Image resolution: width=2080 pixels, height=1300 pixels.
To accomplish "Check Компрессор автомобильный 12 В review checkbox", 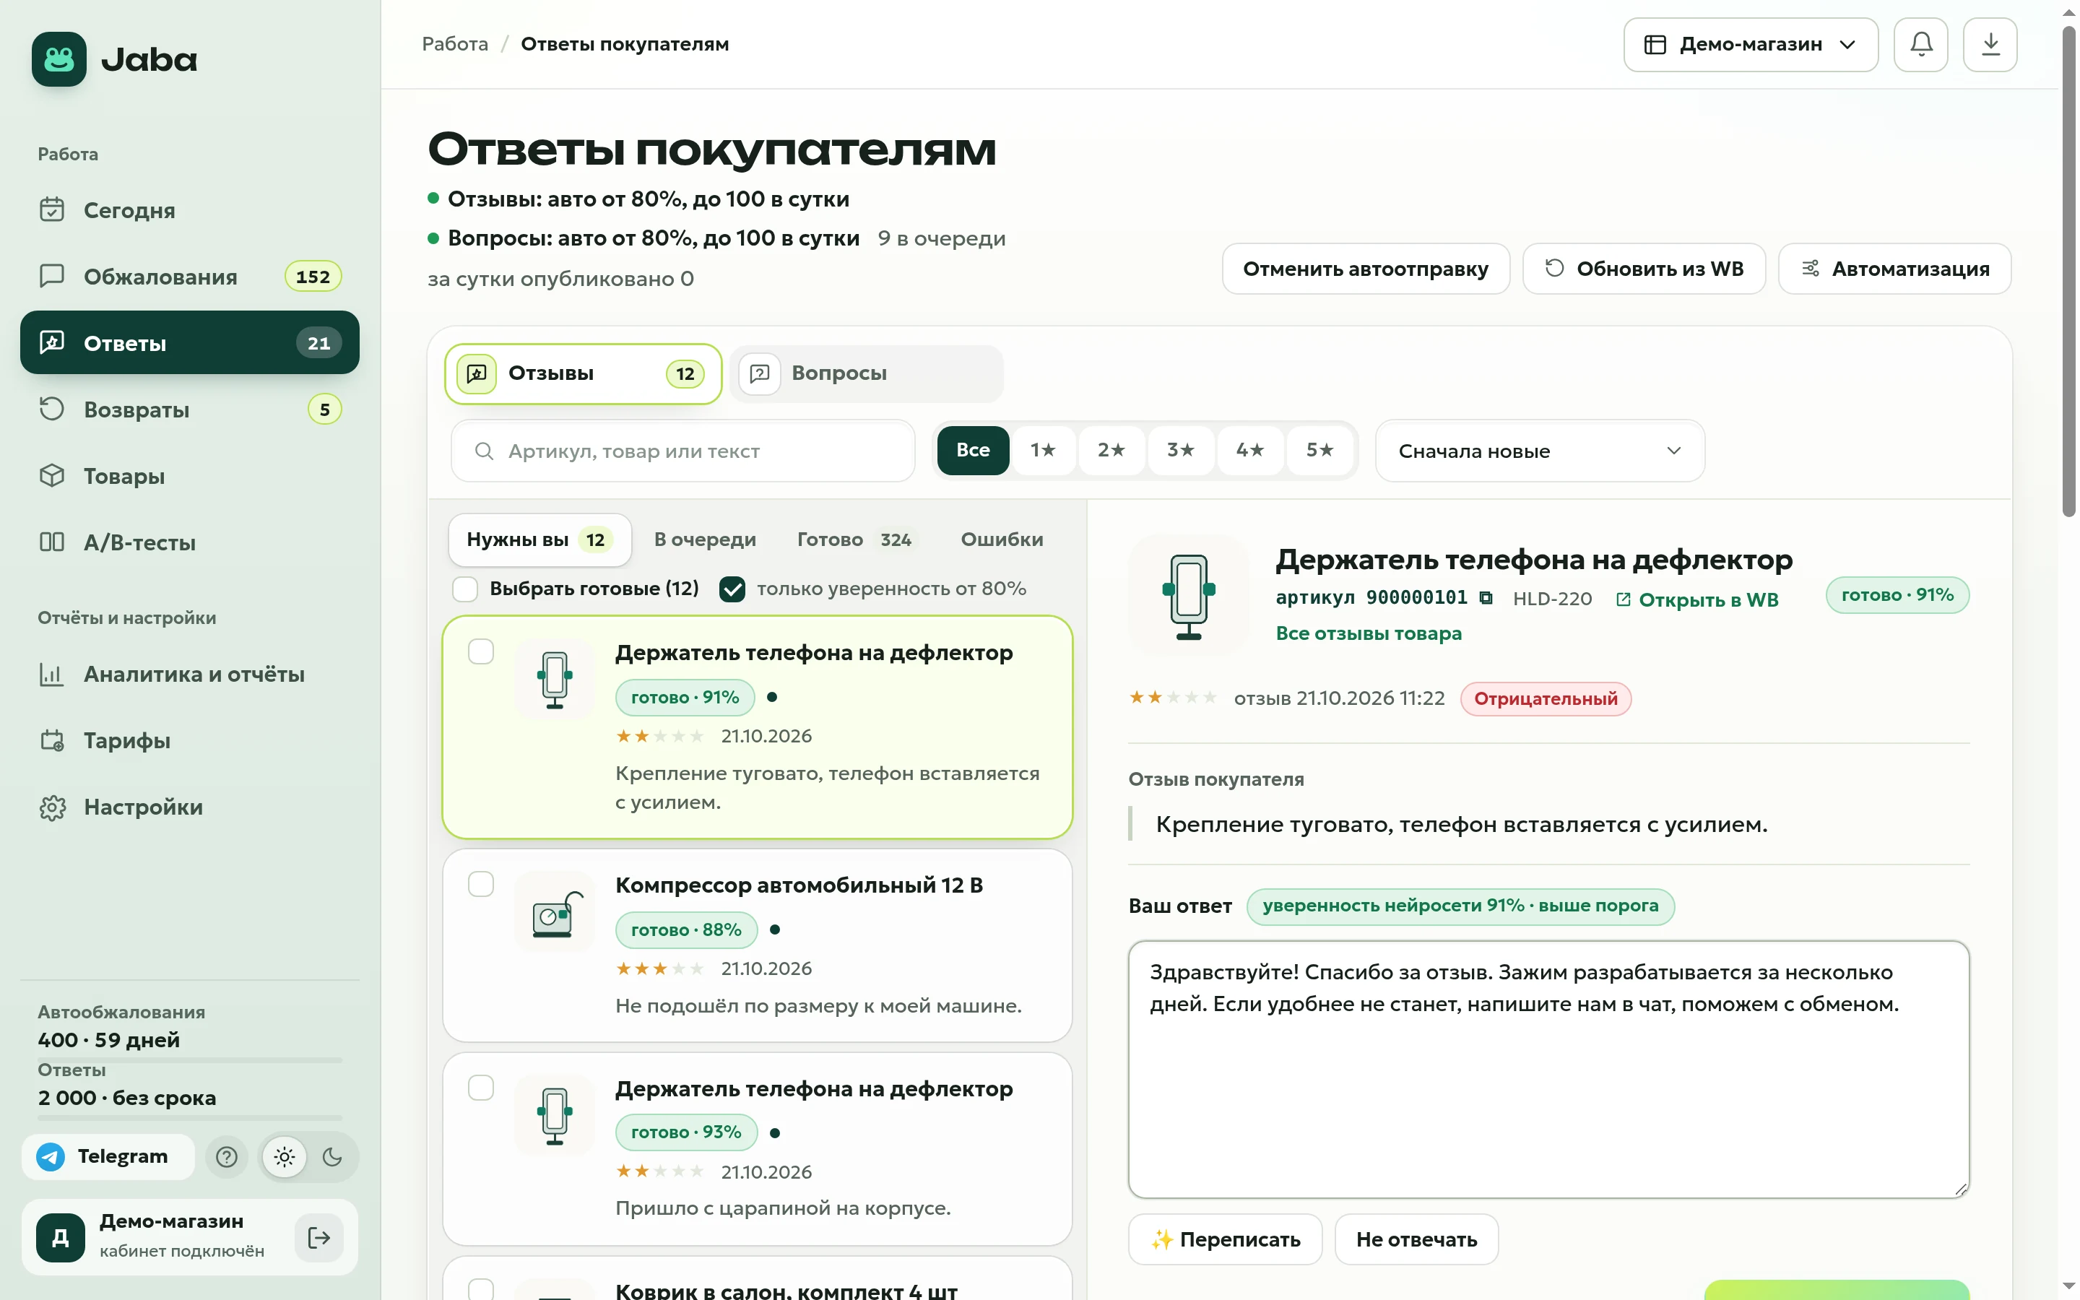I will coord(481,884).
